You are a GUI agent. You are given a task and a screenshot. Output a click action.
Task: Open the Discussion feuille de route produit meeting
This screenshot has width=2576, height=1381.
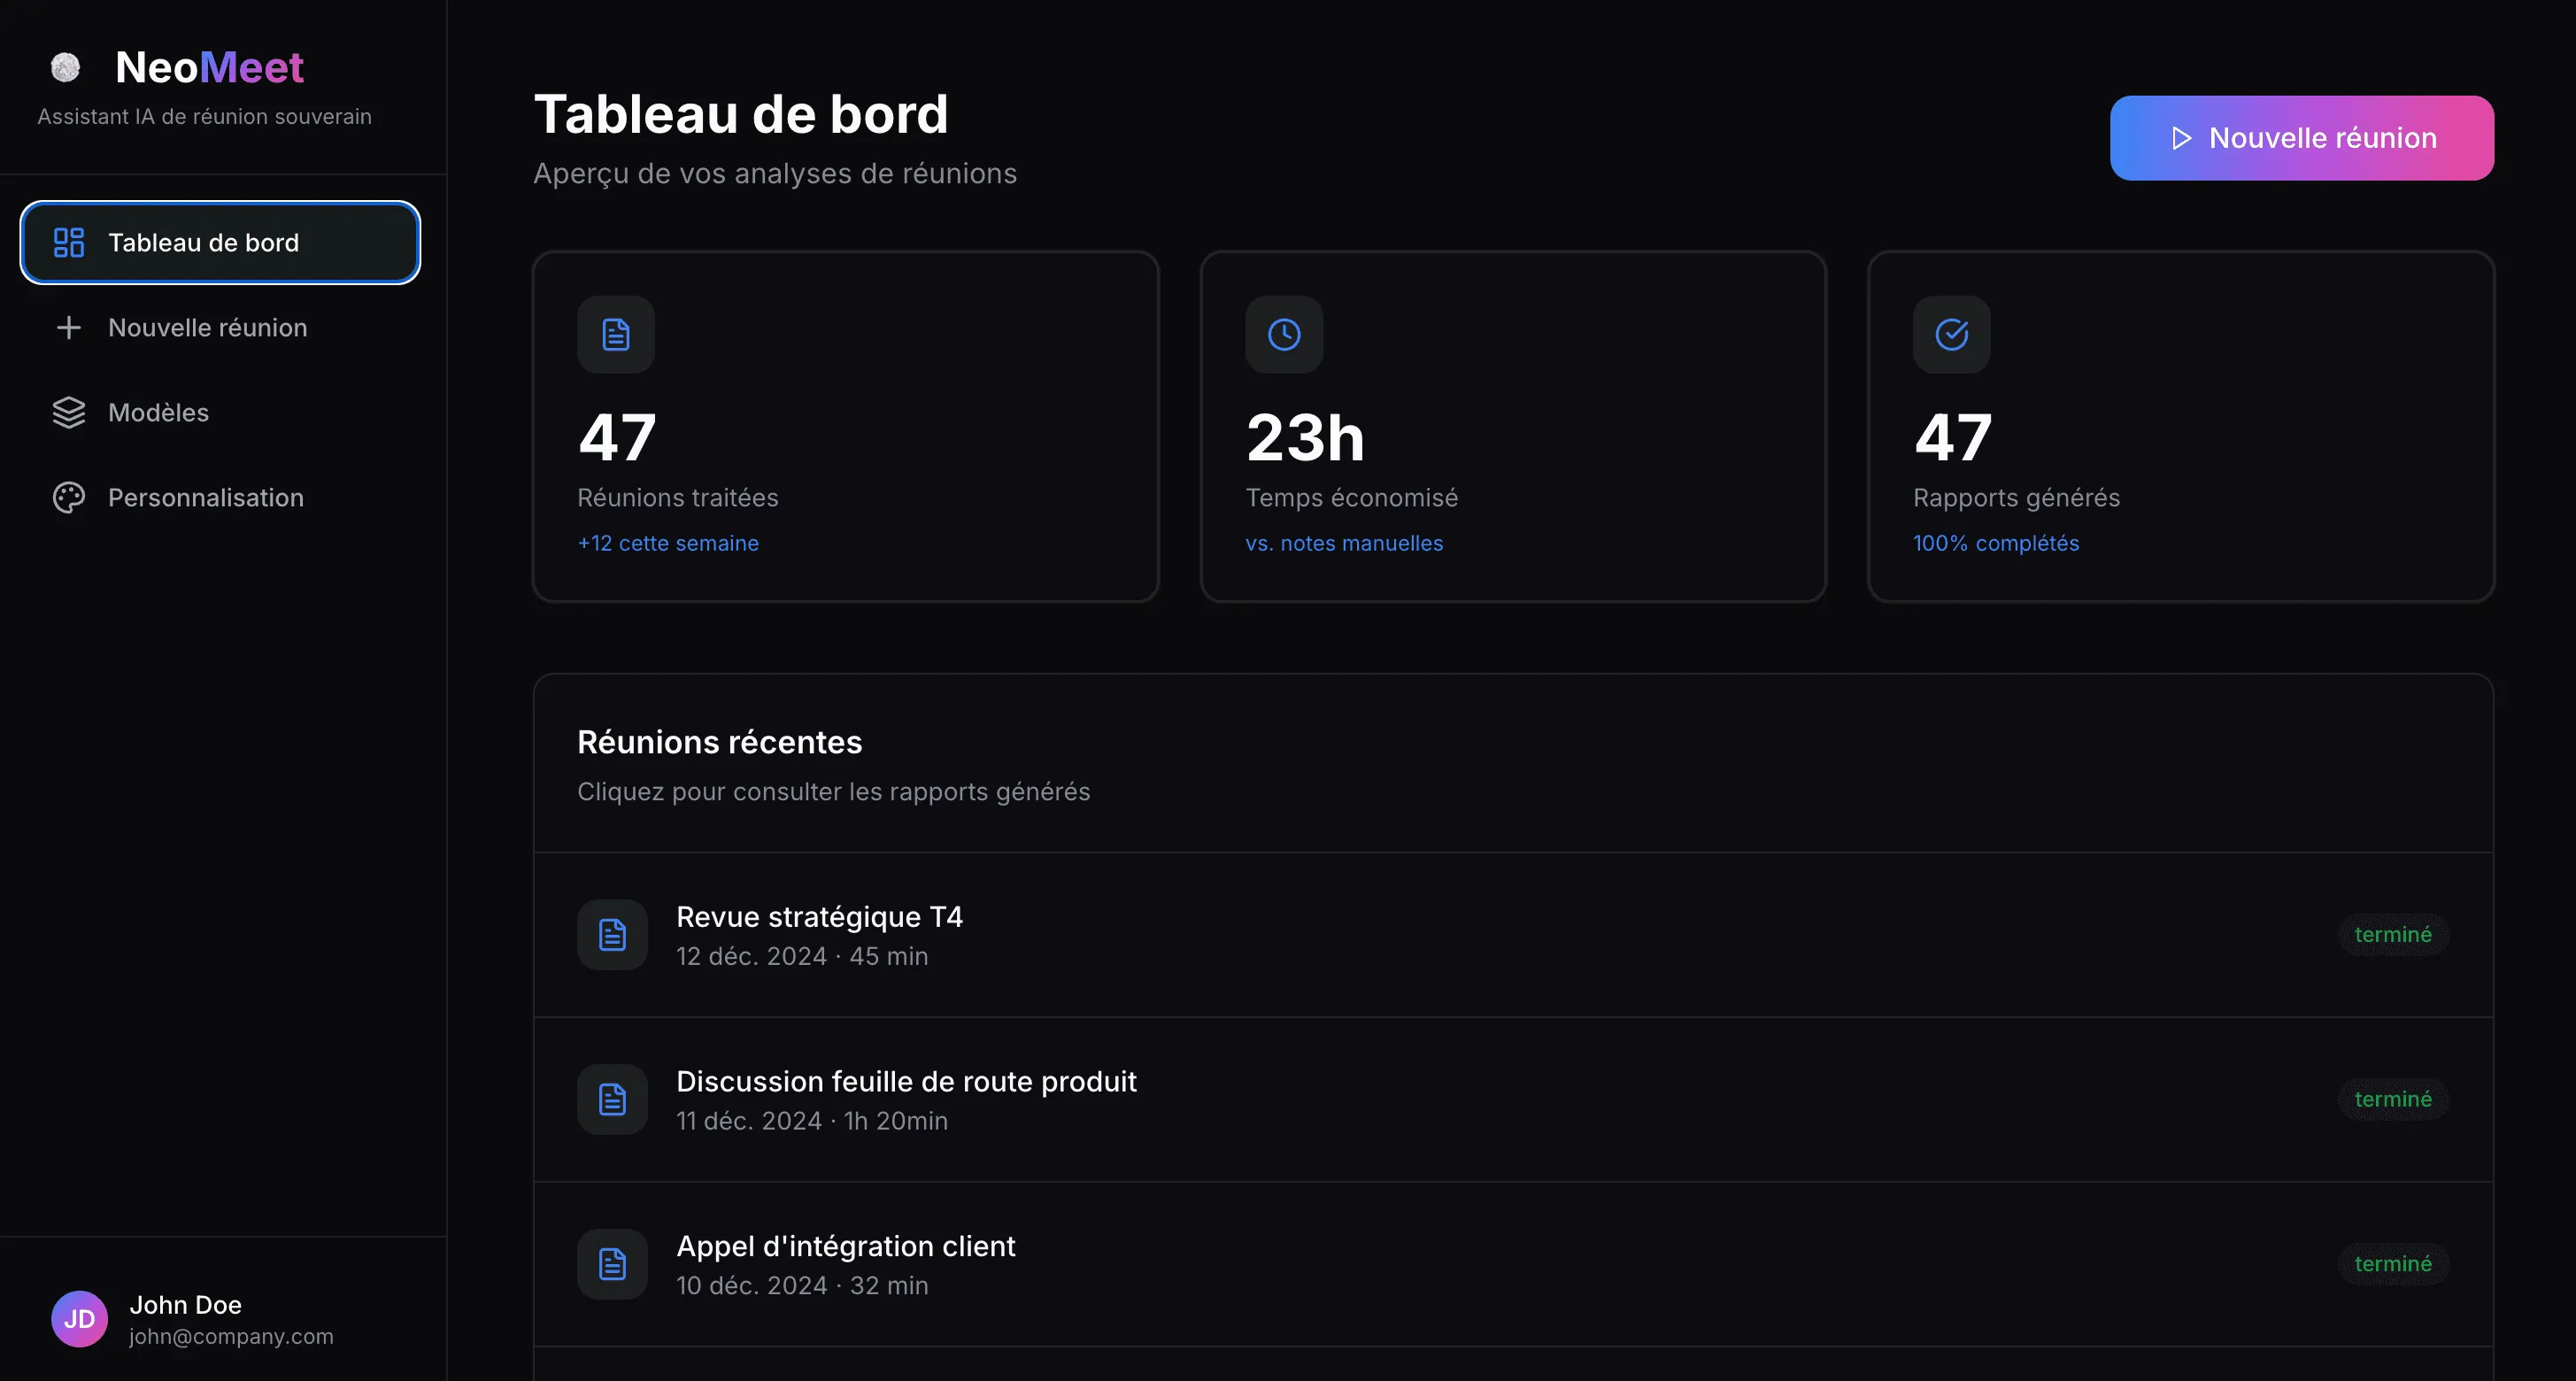point(906,1099)
